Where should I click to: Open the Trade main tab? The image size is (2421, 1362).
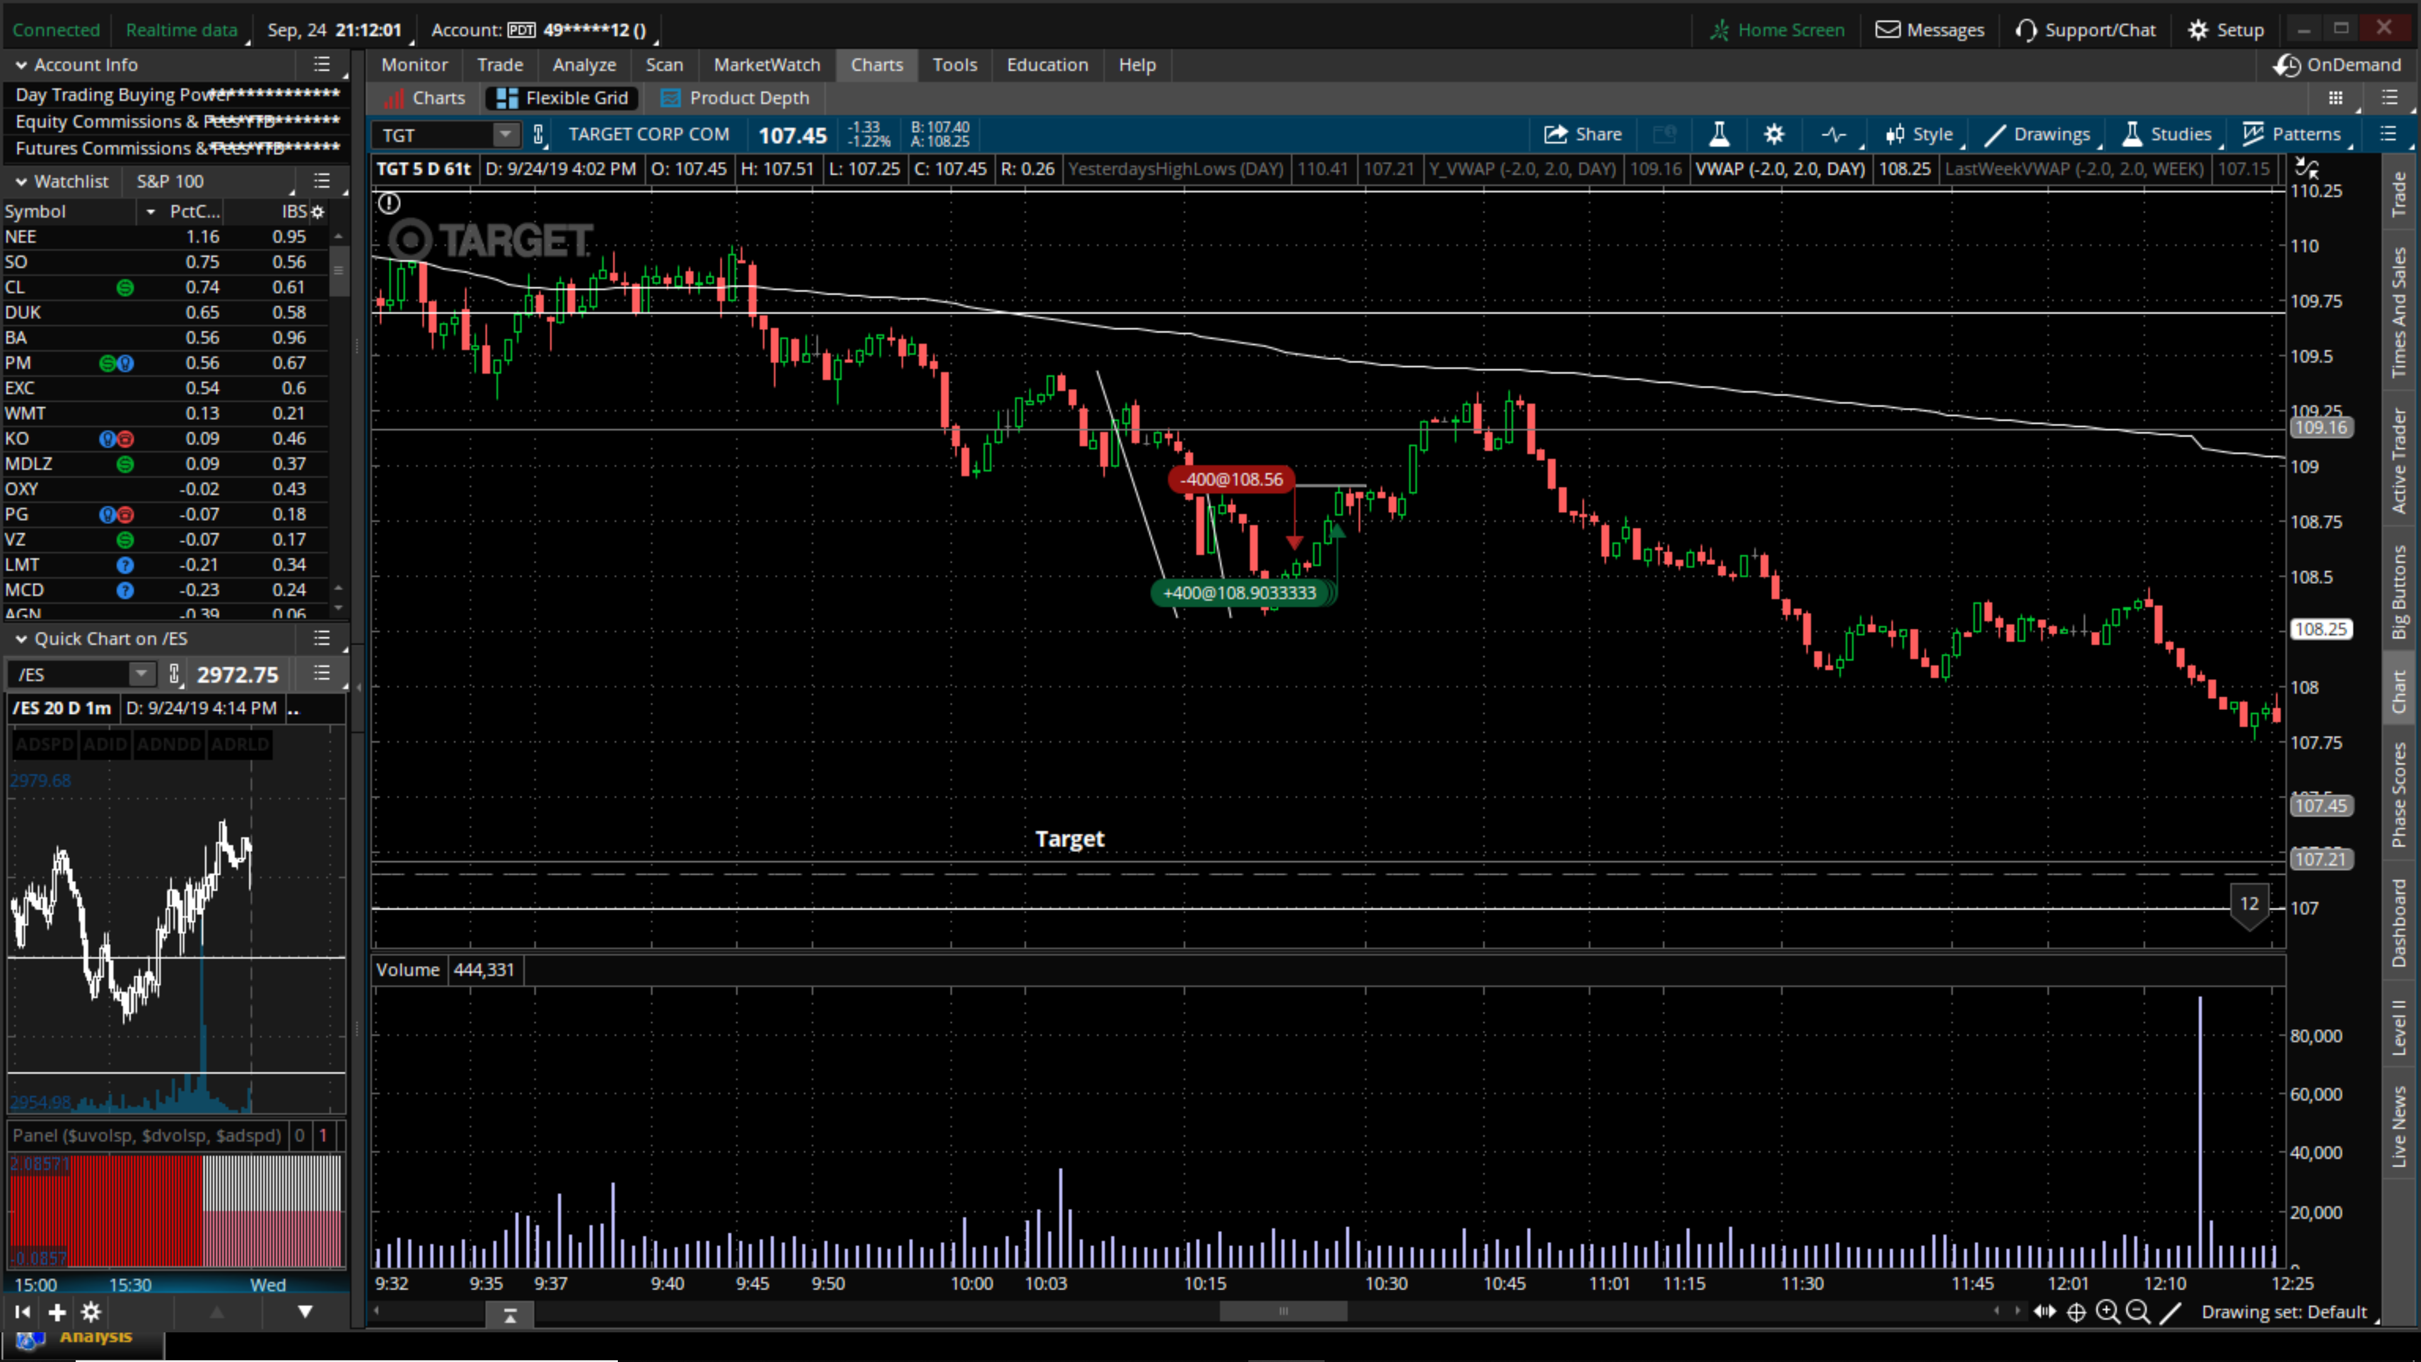(500, 65)
